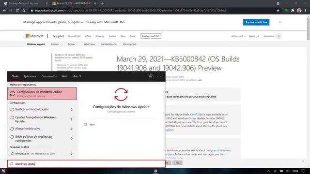This screenshot has height=174, width=310.
Task: Click the address bar URL
Action: 130,11
